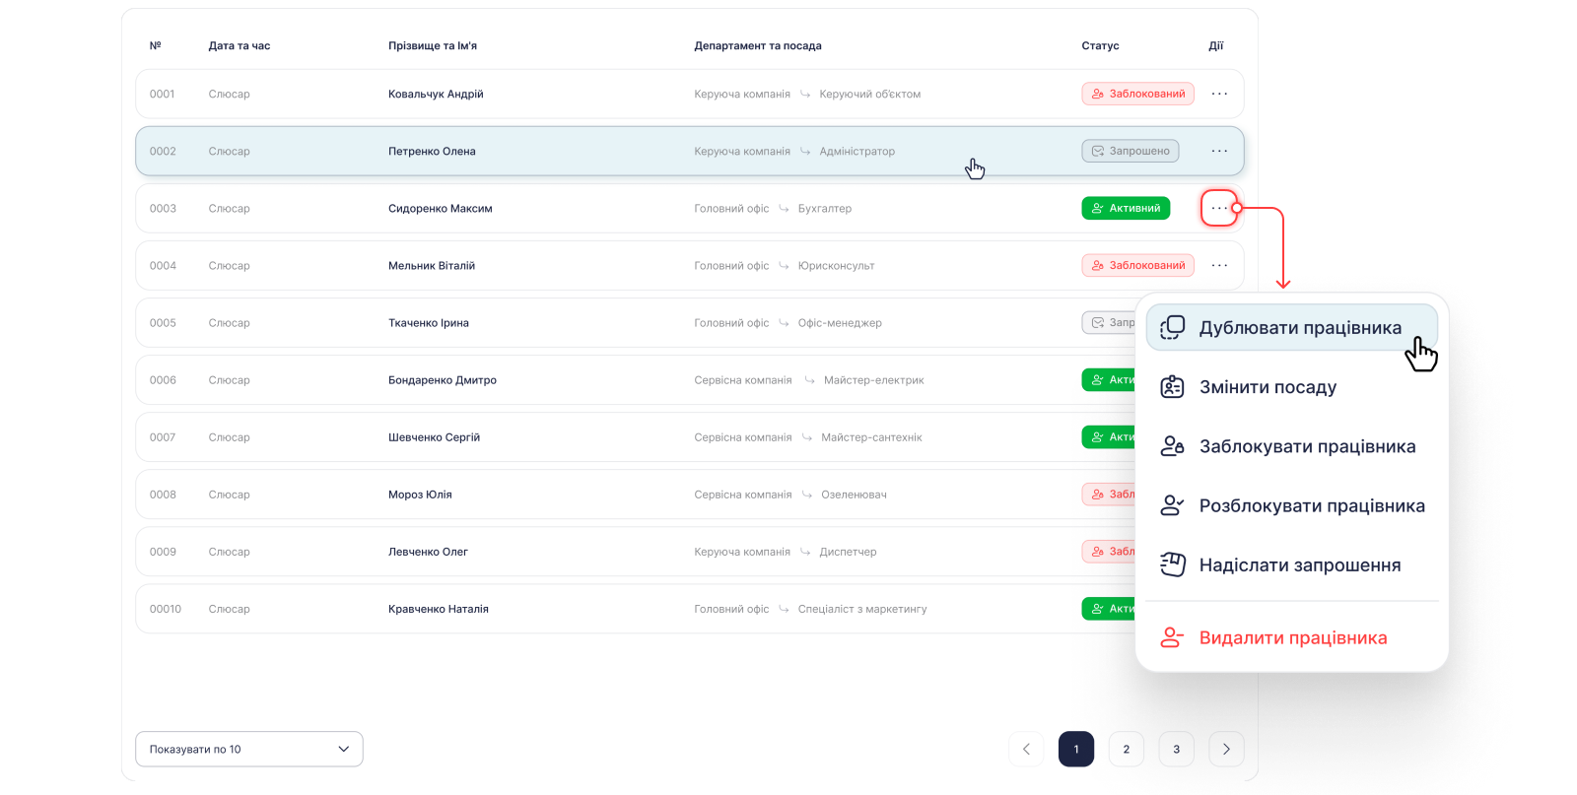Select employee name Кравченко Наталія
This screenshot has height=795, width=1577.
(x=439, y=609)
